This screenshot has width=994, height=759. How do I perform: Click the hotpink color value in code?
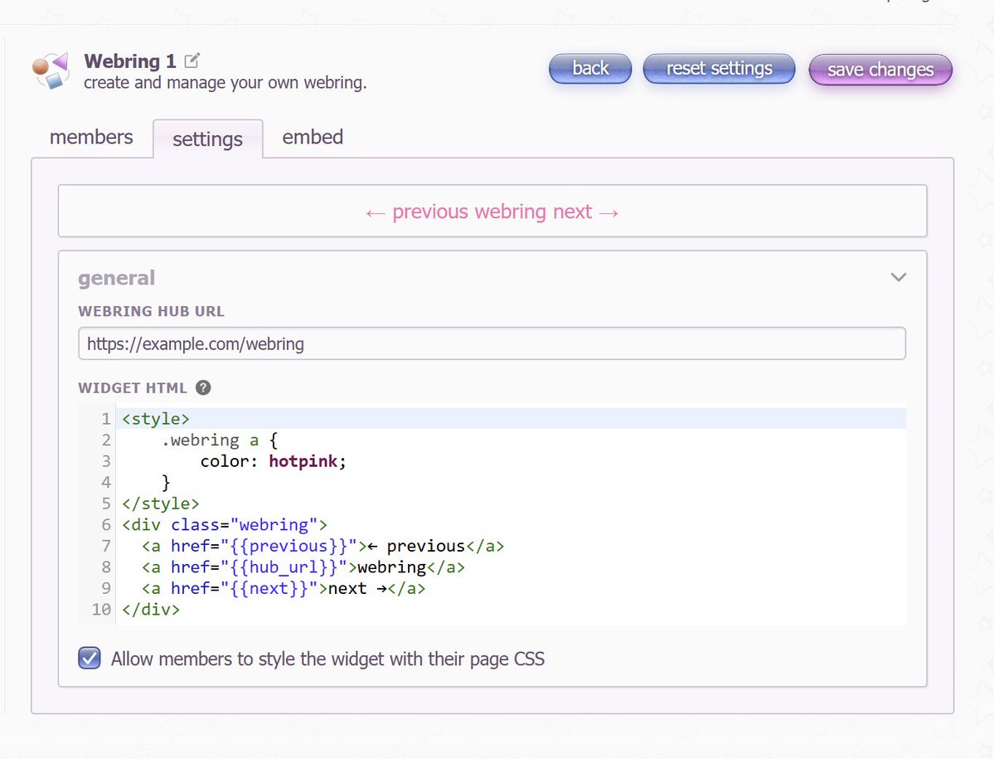pos(303,461)
